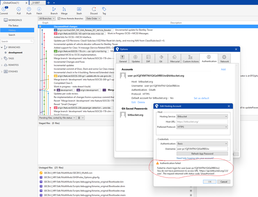The width and height of the screenshot is (258, 197).
Task: Open the Authentication type dropdown
Action: [202, 144]
